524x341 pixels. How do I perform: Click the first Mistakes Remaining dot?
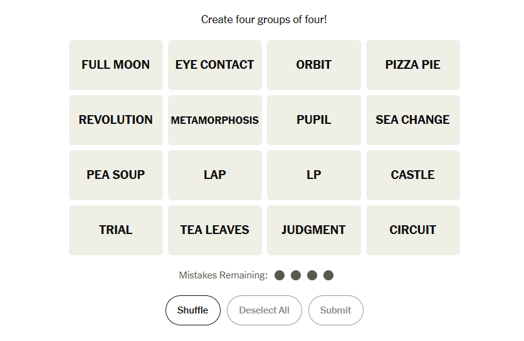point(280,275)
